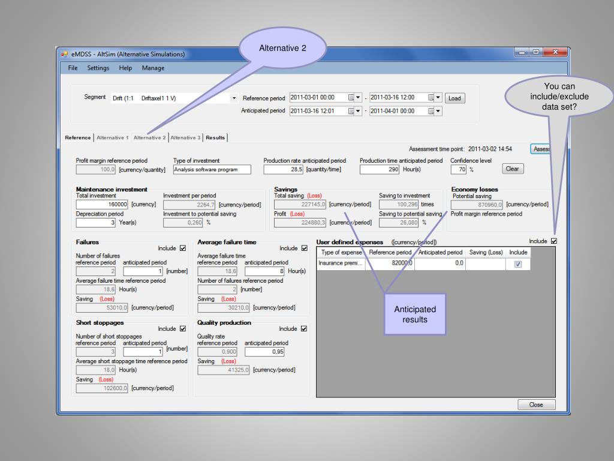Click the Total investment field

102,204
